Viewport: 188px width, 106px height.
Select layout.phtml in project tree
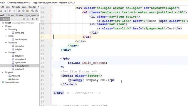coord(20,62)
